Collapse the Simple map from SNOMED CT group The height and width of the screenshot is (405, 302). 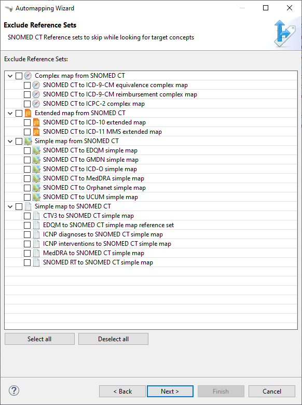[x=10, y=141]
